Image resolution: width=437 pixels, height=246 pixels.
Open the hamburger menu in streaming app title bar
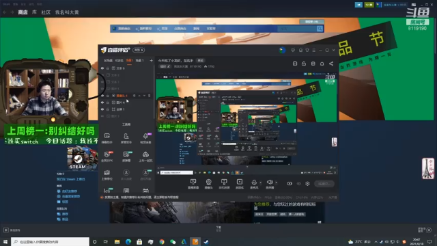[314, 50]
